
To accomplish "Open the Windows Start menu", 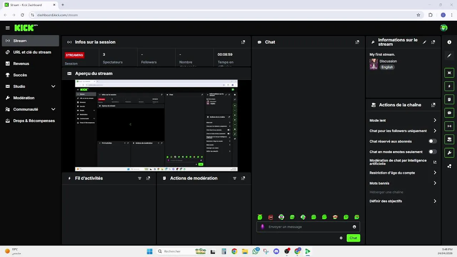I will [x=150, y=251].
